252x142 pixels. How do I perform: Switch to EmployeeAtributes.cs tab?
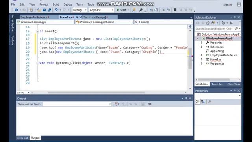click(34, 17)
